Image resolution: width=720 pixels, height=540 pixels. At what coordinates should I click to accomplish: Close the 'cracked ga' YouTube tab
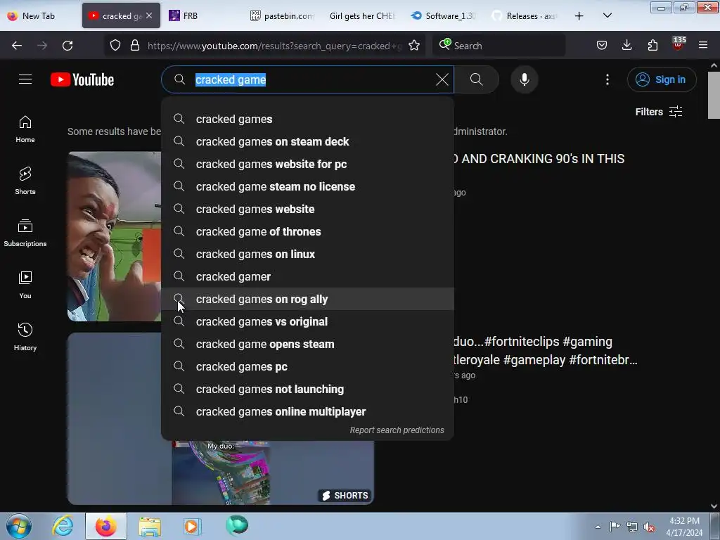tap(149, 15)
